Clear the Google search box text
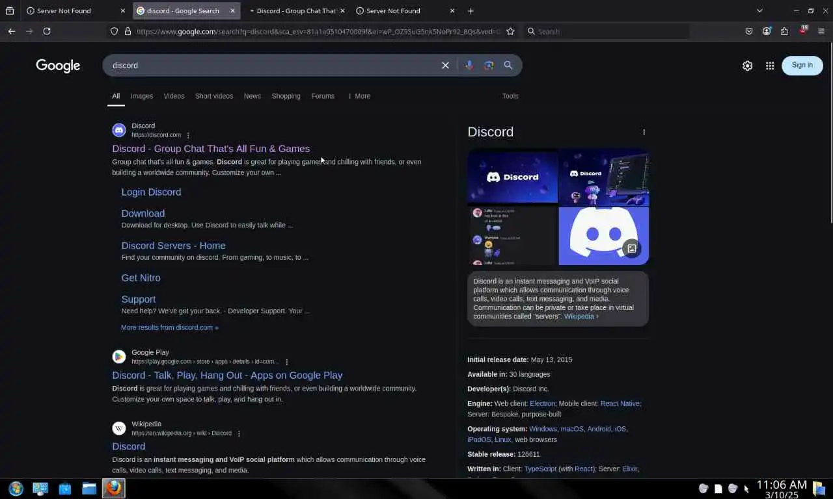This screenshot has width=833, height=499. [445, 66]
